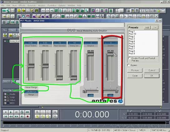Create a new file toolbar icon
170x132 pixels.
point(19,11)
